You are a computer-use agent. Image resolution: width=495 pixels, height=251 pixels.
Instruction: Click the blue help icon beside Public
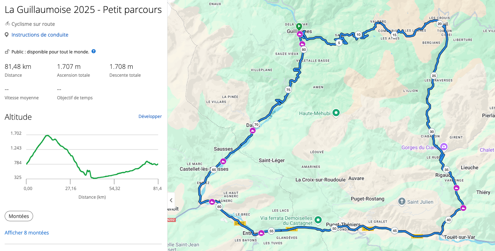93,51
